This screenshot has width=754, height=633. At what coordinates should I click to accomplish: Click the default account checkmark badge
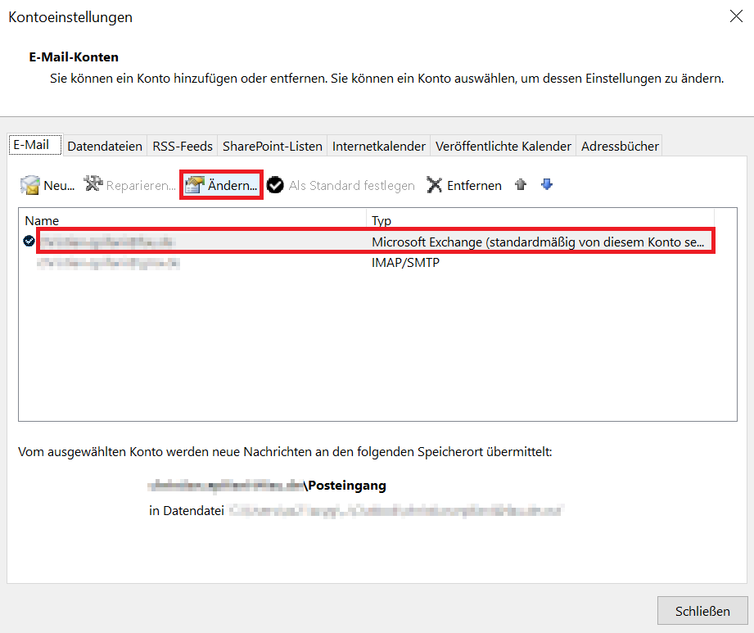29,241
